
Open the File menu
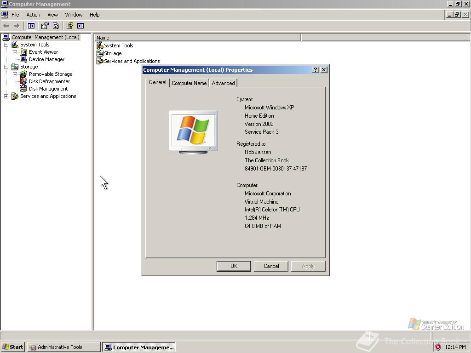pos(15,15)
